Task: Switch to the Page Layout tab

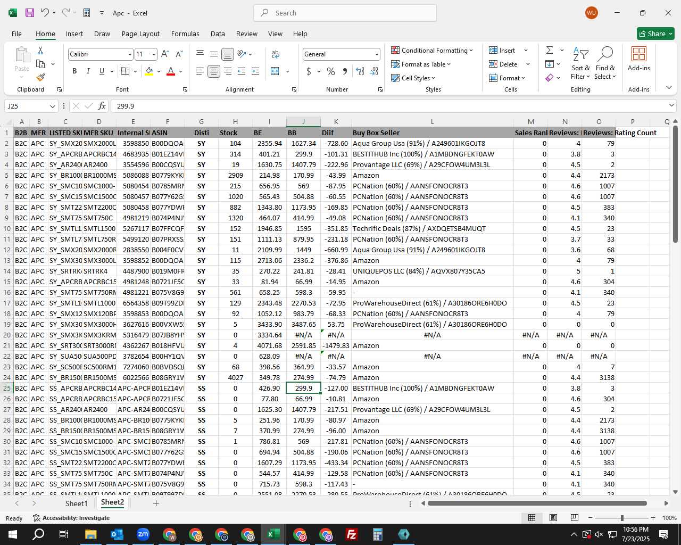Action: point(140,34)
